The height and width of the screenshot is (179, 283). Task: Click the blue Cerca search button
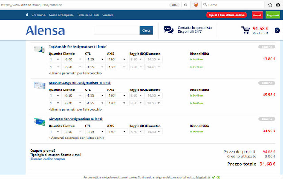pyautogui.click(x=146, y=30)
